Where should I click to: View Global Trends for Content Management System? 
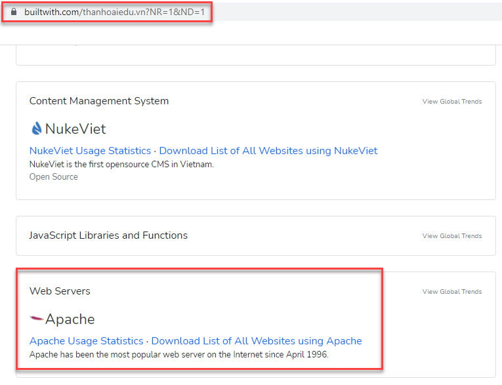click(x=451, y=102)
